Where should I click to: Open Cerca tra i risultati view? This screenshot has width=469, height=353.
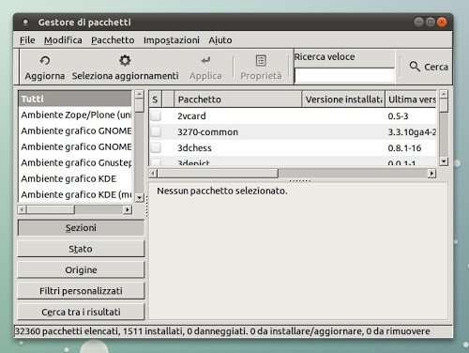(81, 312)
